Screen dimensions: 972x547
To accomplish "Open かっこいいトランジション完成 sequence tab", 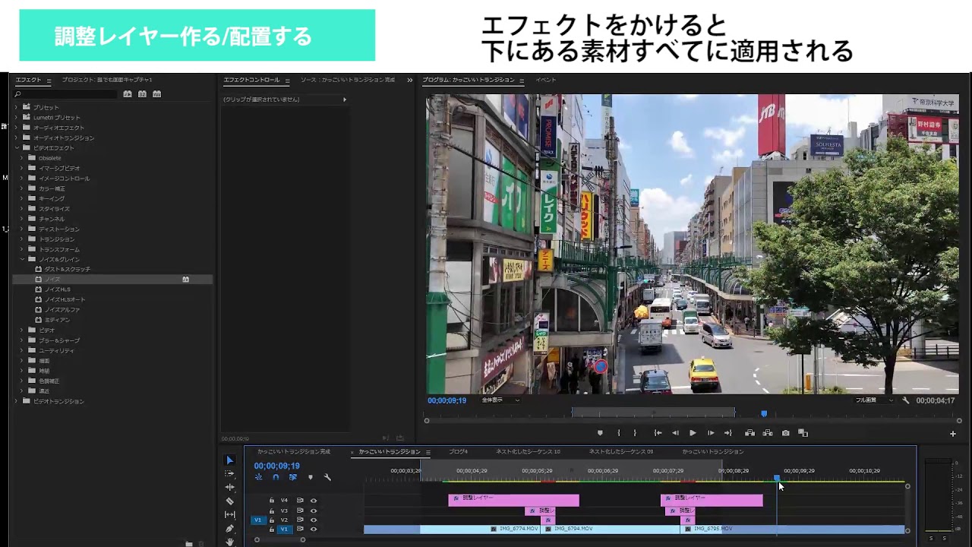I will [x=294, y=452].
